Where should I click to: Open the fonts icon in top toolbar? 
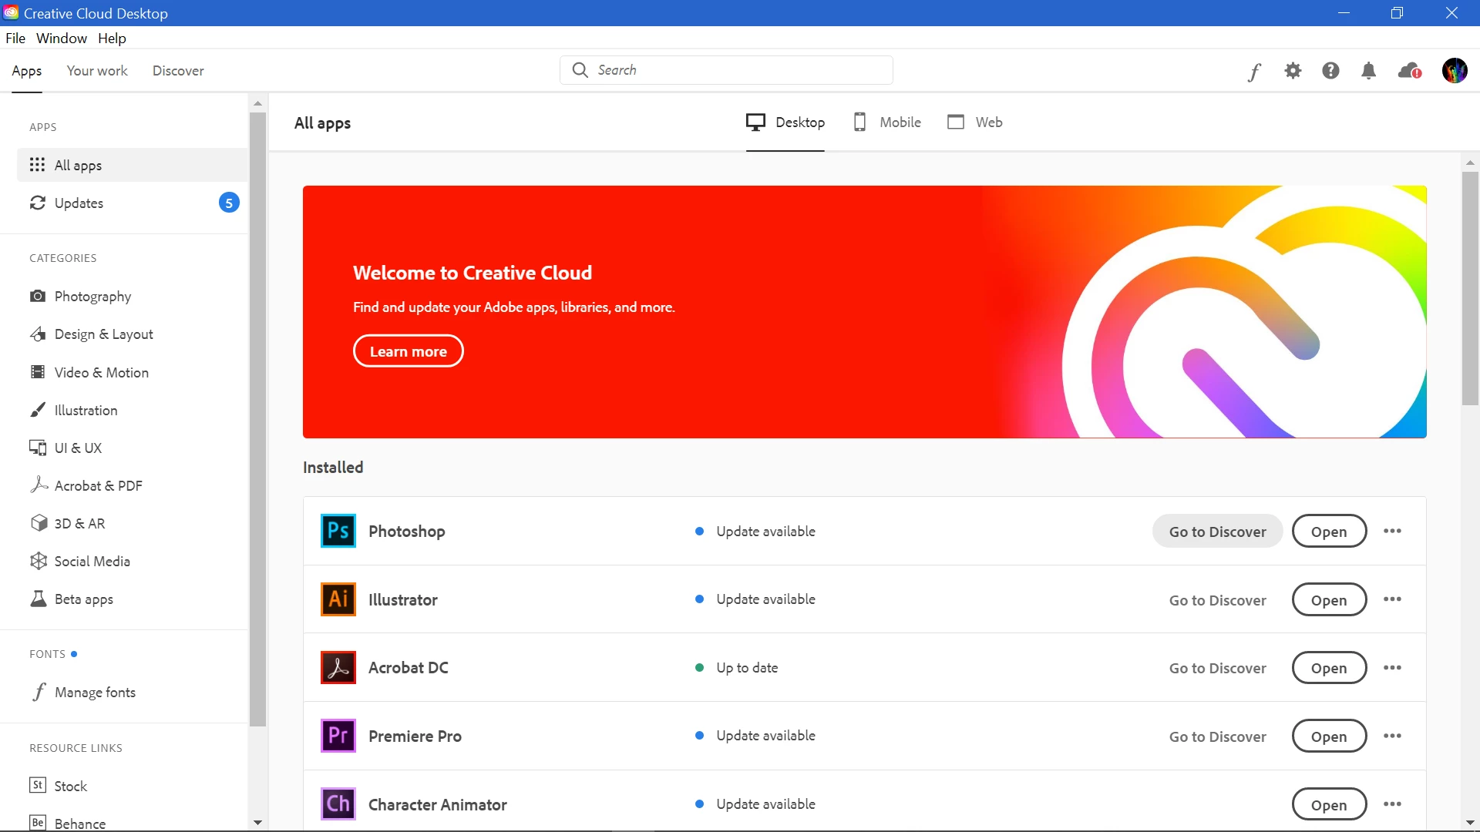(1254, 72)
